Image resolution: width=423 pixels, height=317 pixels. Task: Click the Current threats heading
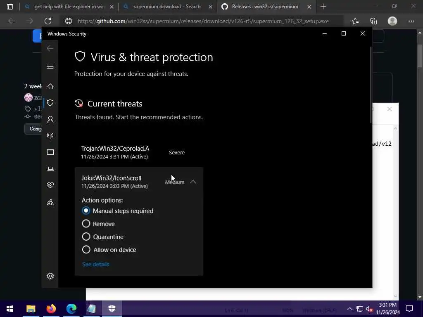(x=115, y=104)
